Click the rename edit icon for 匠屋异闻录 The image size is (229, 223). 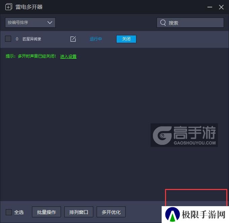[73, 39]
